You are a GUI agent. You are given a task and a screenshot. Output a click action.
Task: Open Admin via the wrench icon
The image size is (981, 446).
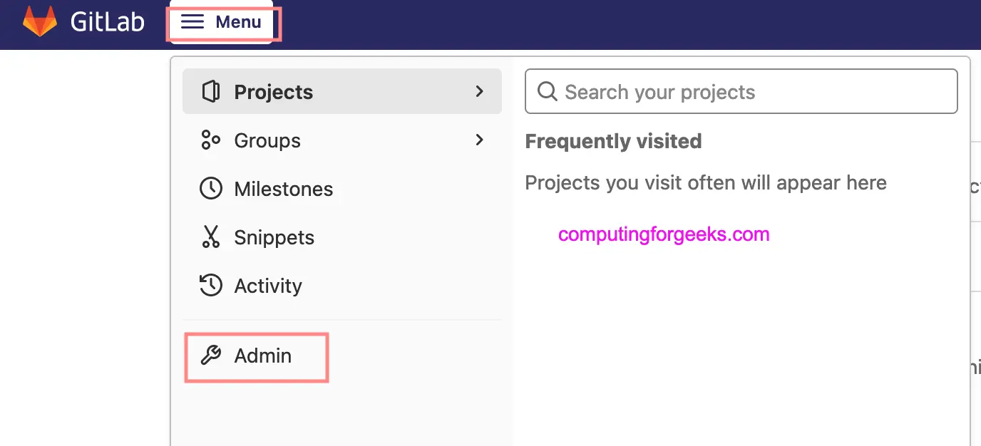pyautogui.click(x=210, y=356)
